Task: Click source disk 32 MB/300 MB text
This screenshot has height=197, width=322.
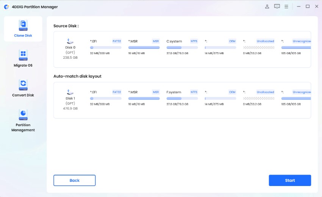Action: pos(100,53)
